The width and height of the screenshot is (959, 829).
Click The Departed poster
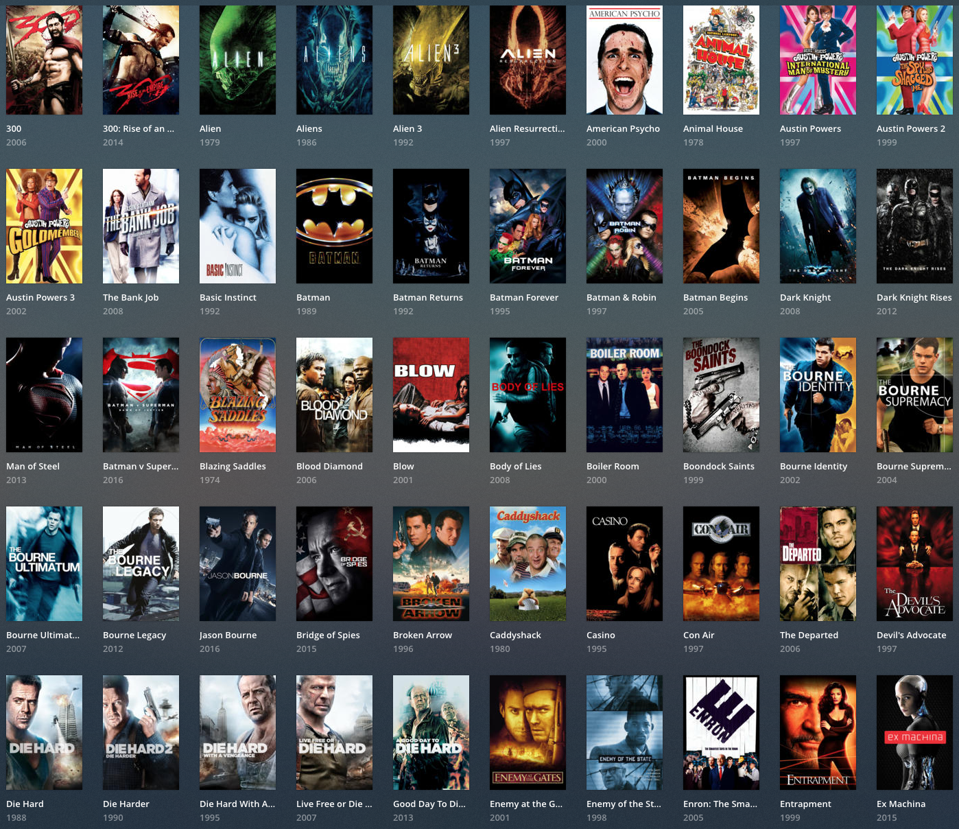click(x=818, y=563)
